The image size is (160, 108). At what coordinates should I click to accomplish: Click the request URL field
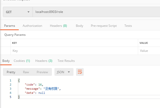(x=95, y=12)
